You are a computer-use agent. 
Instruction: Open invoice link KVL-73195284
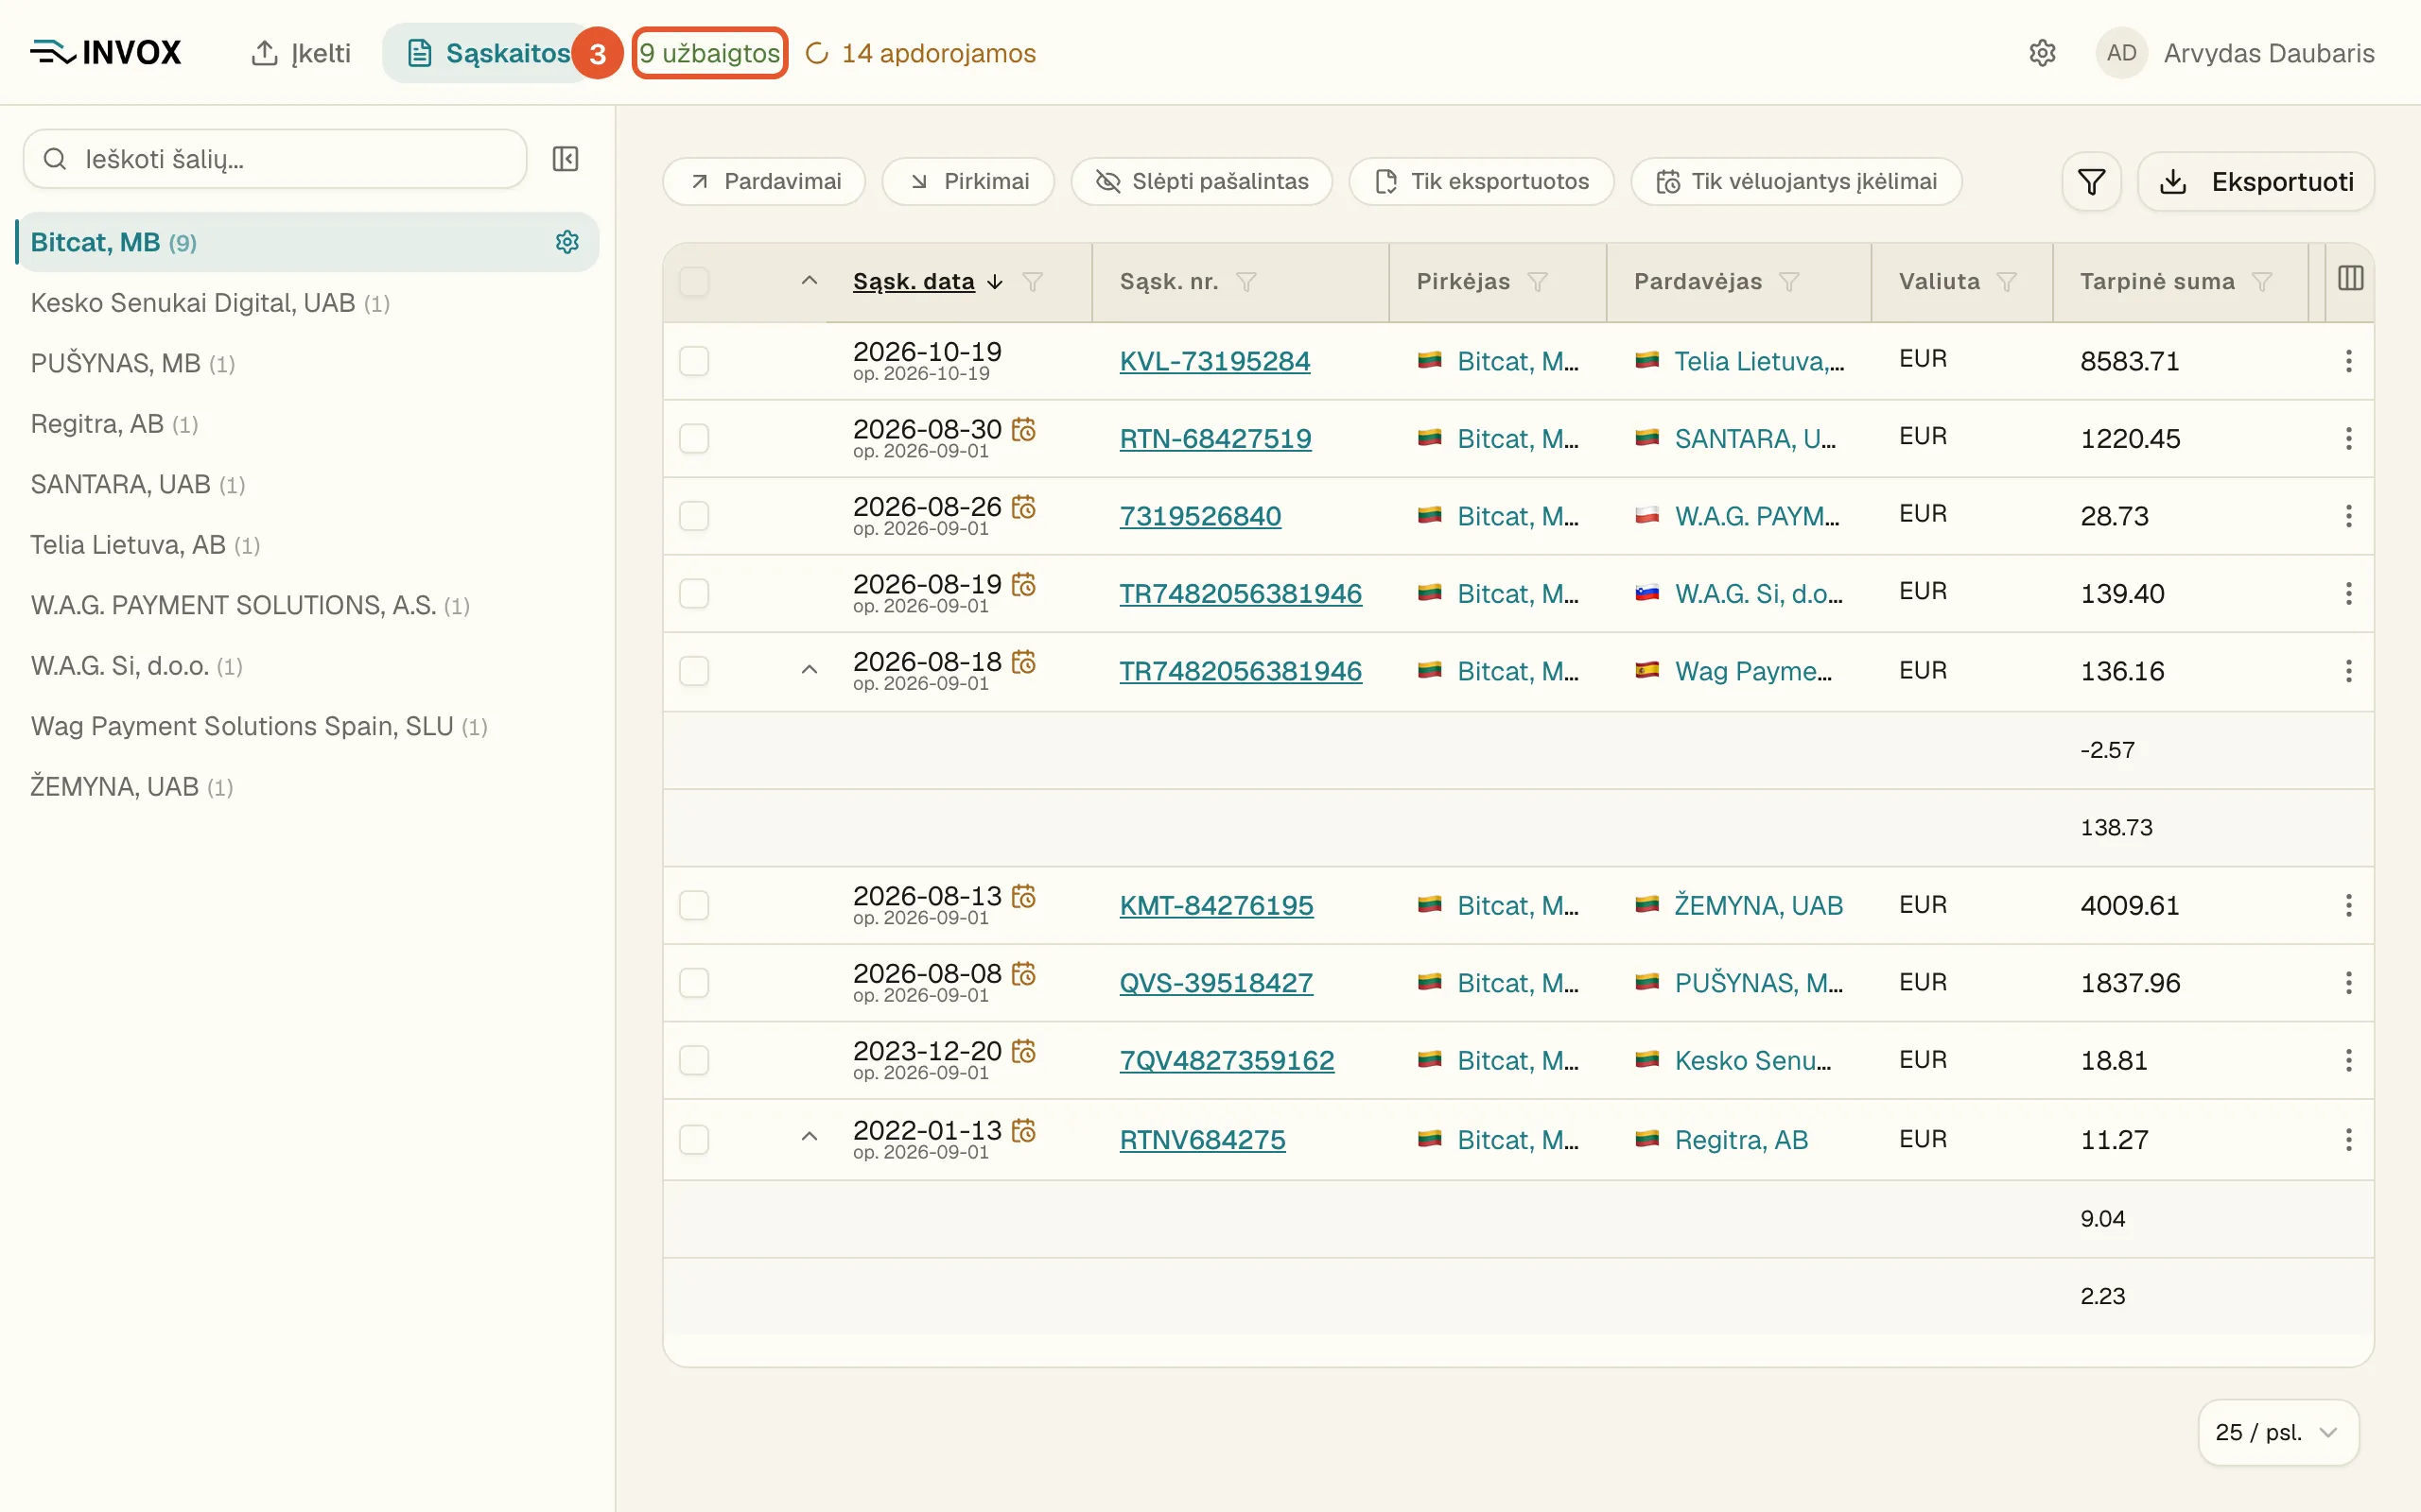[x=1214, y=361]
